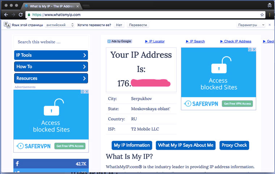275x174 pixels.
Task: Click the ad info icon on left SaferVPN ad
Action: [82, 92]
